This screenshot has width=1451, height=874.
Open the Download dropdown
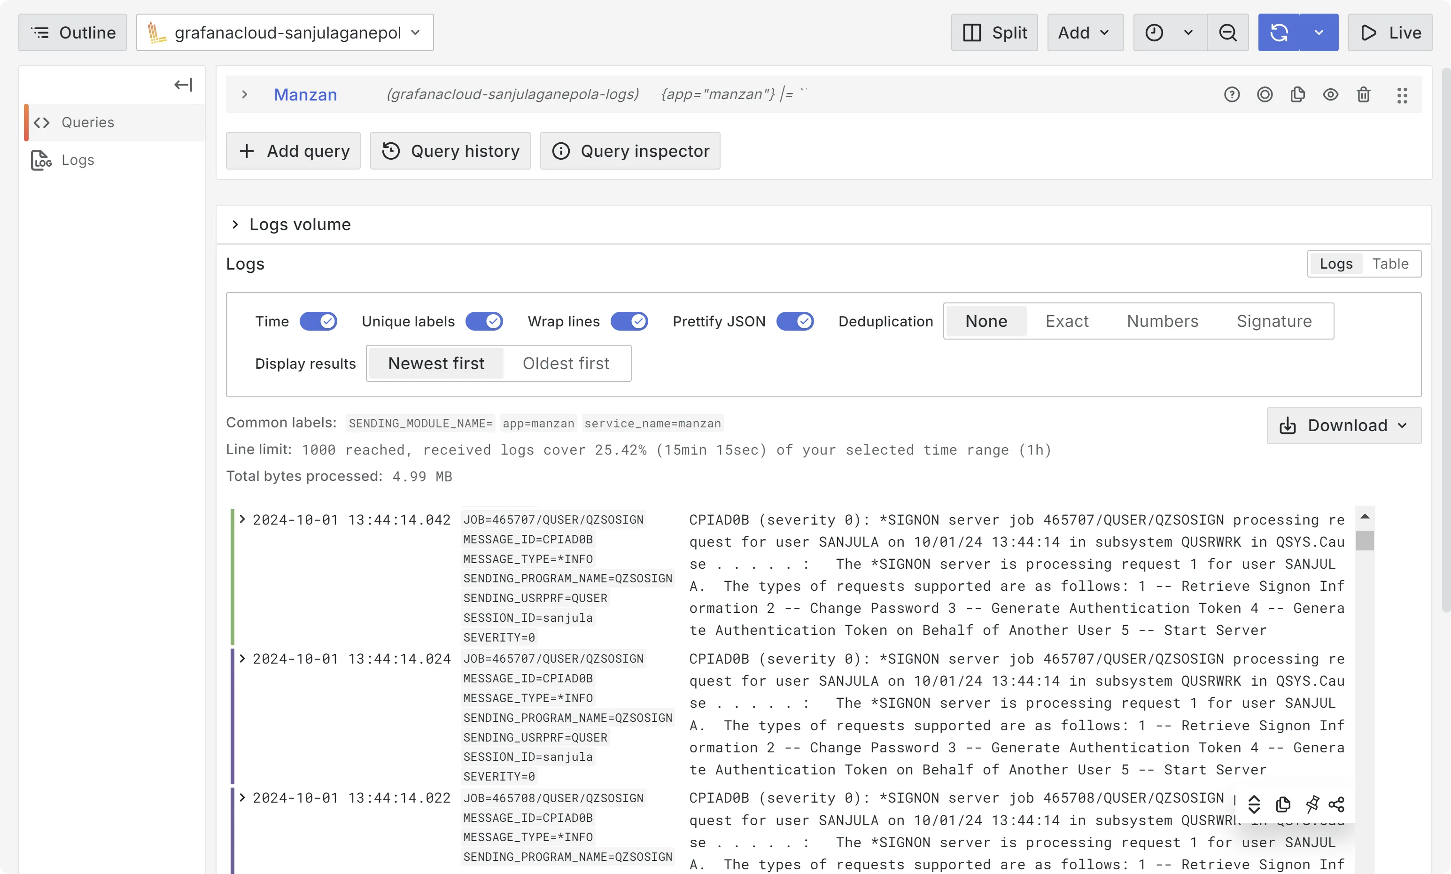pos(1344,425)
